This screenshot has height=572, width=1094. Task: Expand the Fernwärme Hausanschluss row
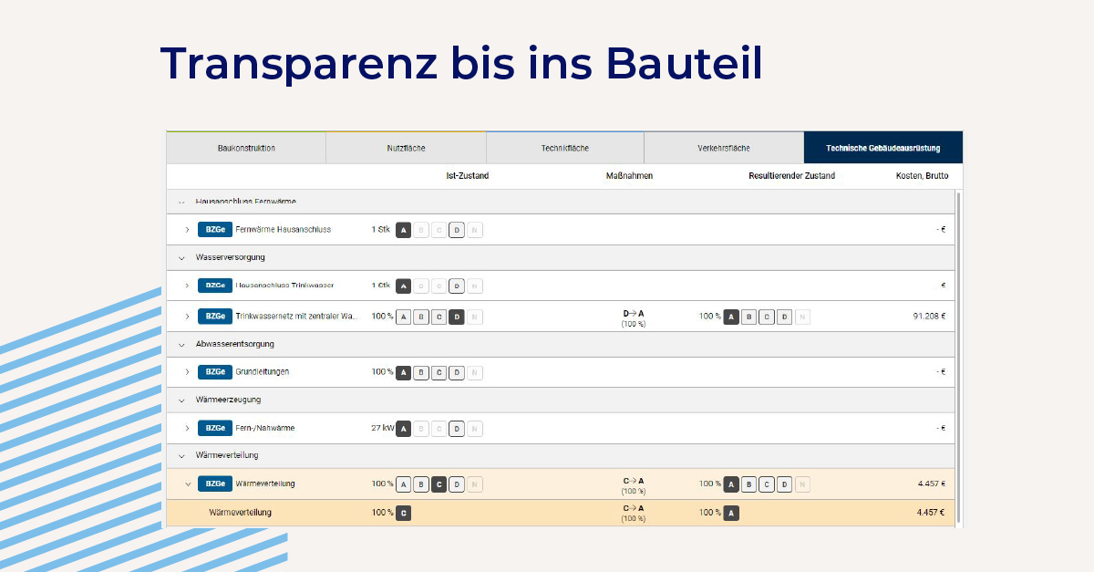[188, 230]
